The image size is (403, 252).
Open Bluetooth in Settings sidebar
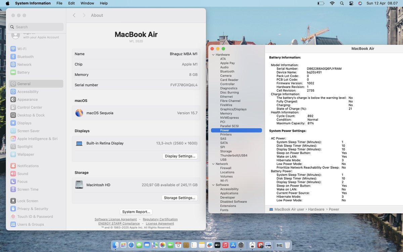tap(36, 57)
